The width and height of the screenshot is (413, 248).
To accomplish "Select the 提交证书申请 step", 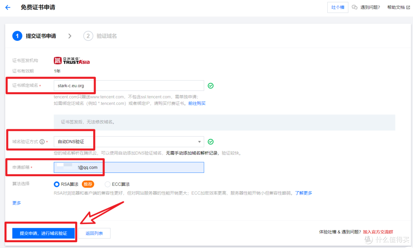I will click(x=41, y=36).
